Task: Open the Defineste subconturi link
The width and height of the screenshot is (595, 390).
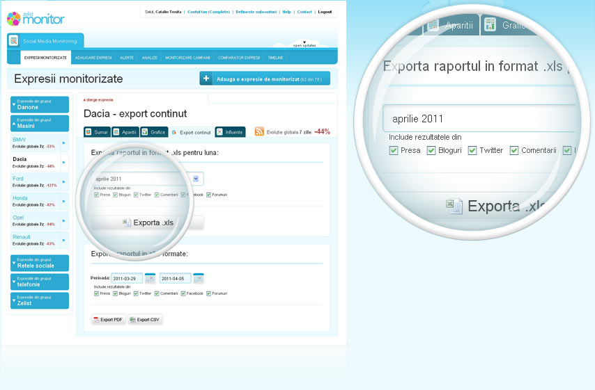Action: click(x=256, y=12)
